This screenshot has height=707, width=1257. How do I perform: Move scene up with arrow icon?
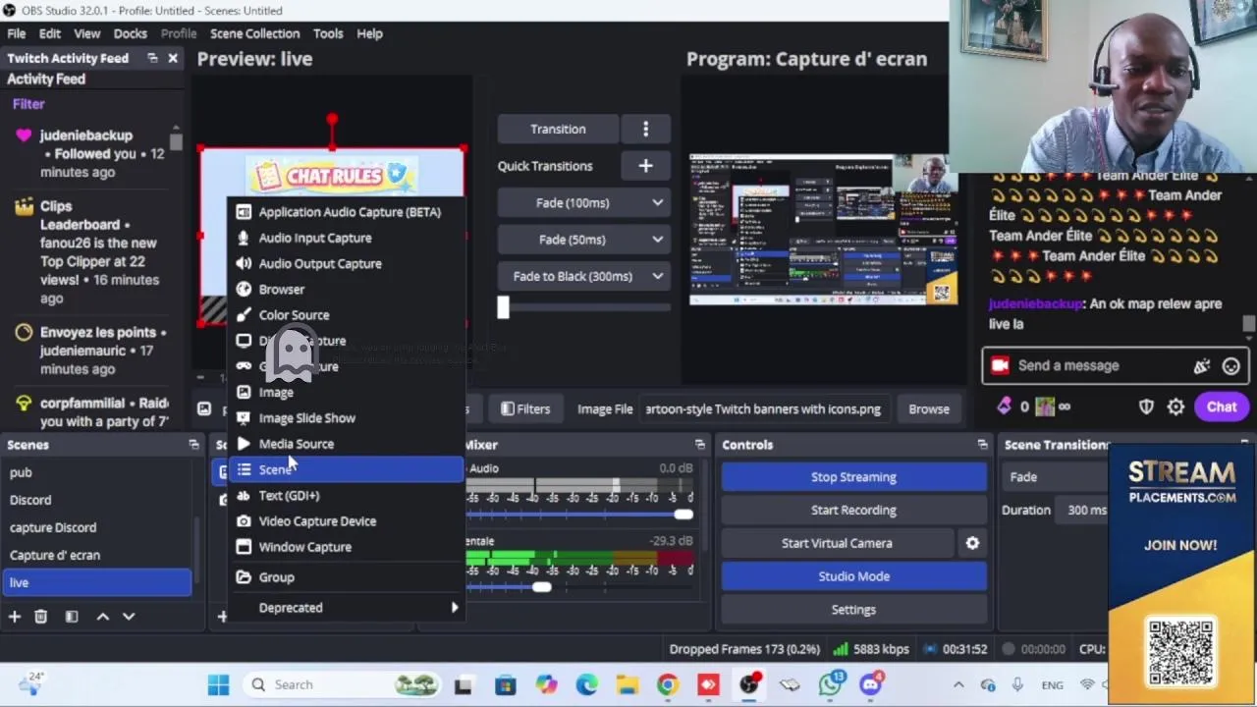(x=103, y=617)
